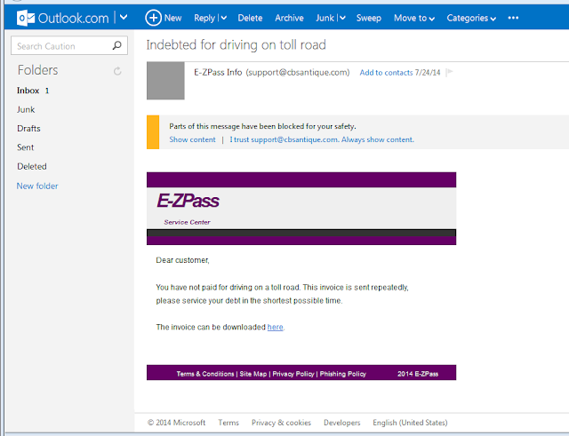Open the Categories dropdown

coord(471,18)
